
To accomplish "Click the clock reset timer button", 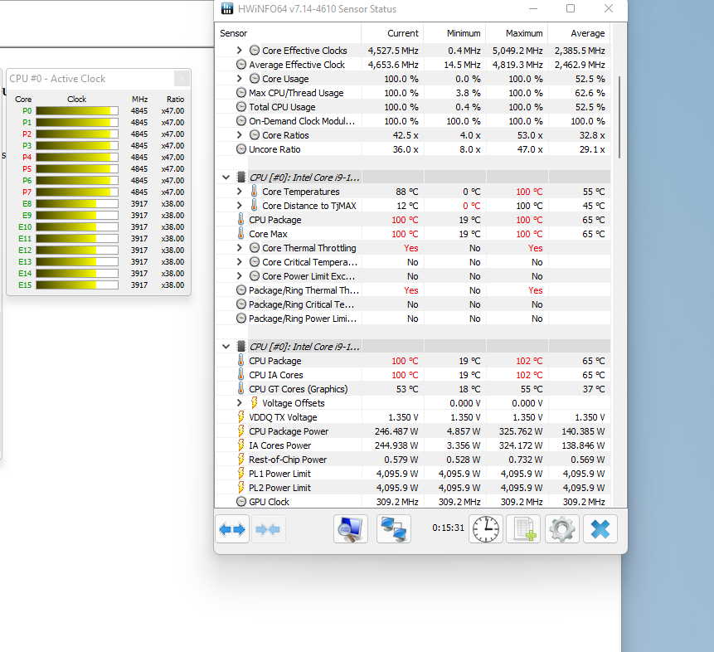I will tap(485, 529).
